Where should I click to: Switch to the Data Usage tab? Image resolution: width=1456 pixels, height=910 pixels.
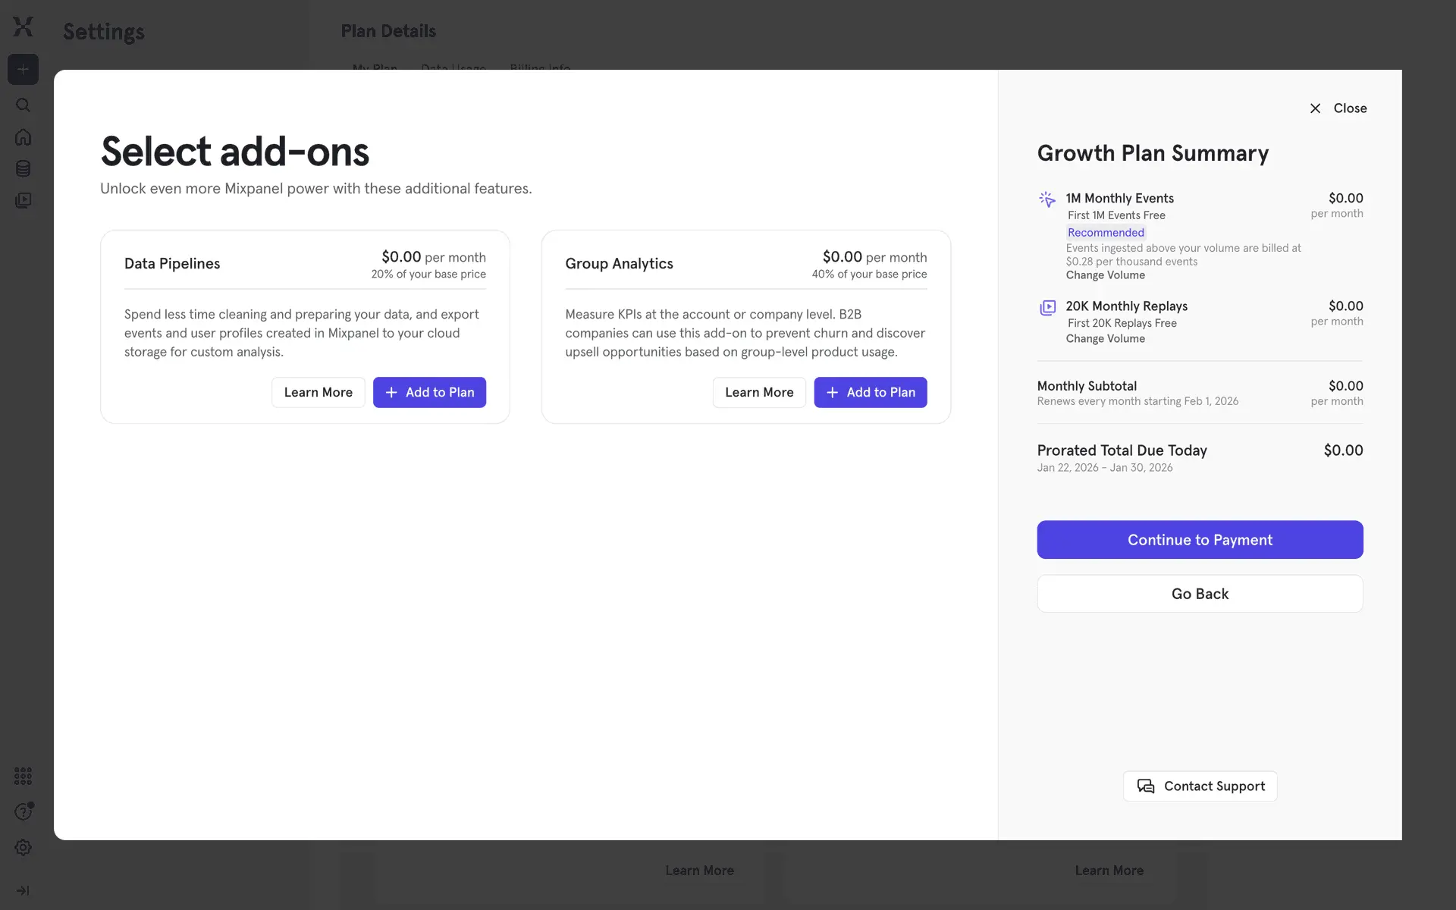pyautogui.click(x=453, y=69)
